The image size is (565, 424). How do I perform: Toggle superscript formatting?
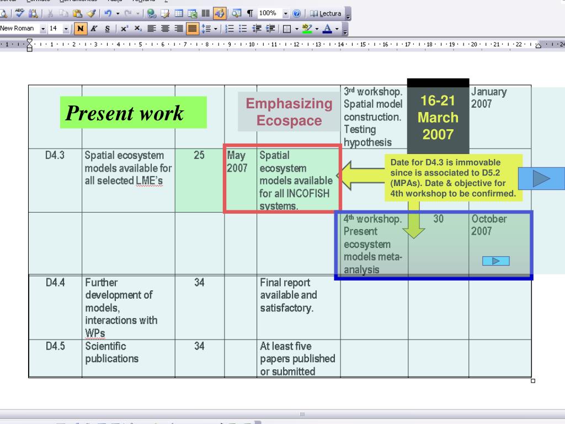click(x=124, y=29)
